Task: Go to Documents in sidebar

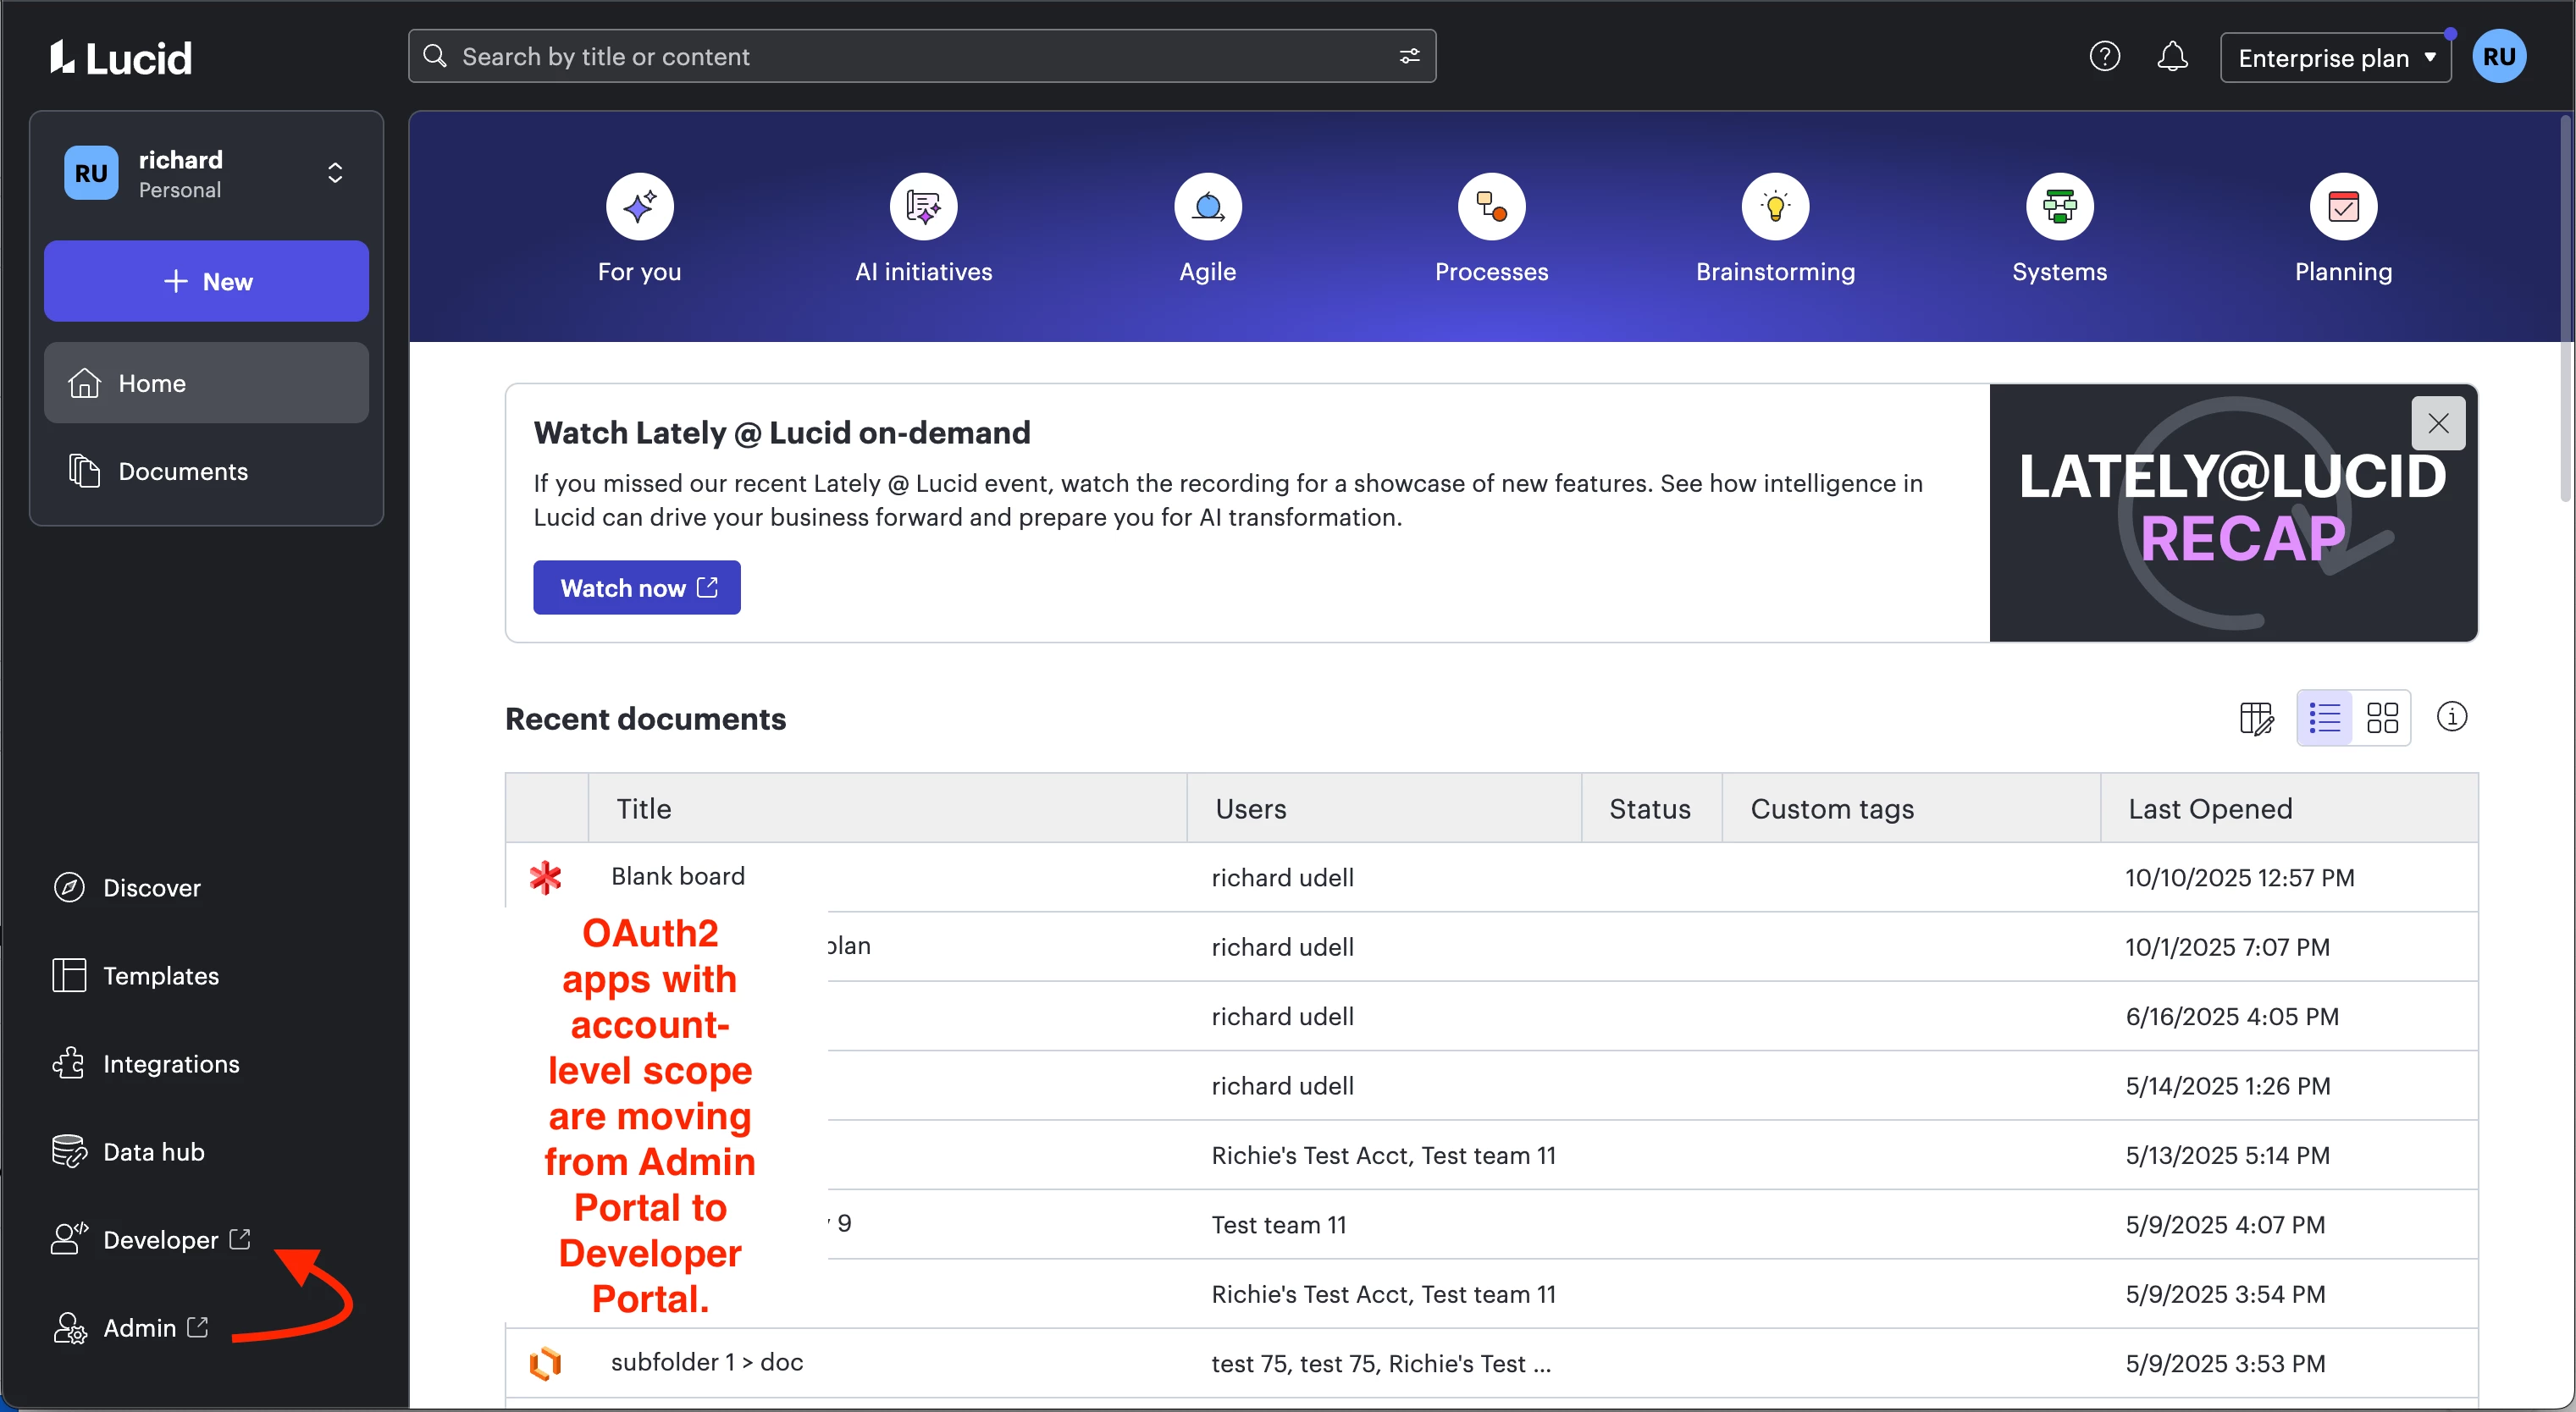Action: point(183,471)
